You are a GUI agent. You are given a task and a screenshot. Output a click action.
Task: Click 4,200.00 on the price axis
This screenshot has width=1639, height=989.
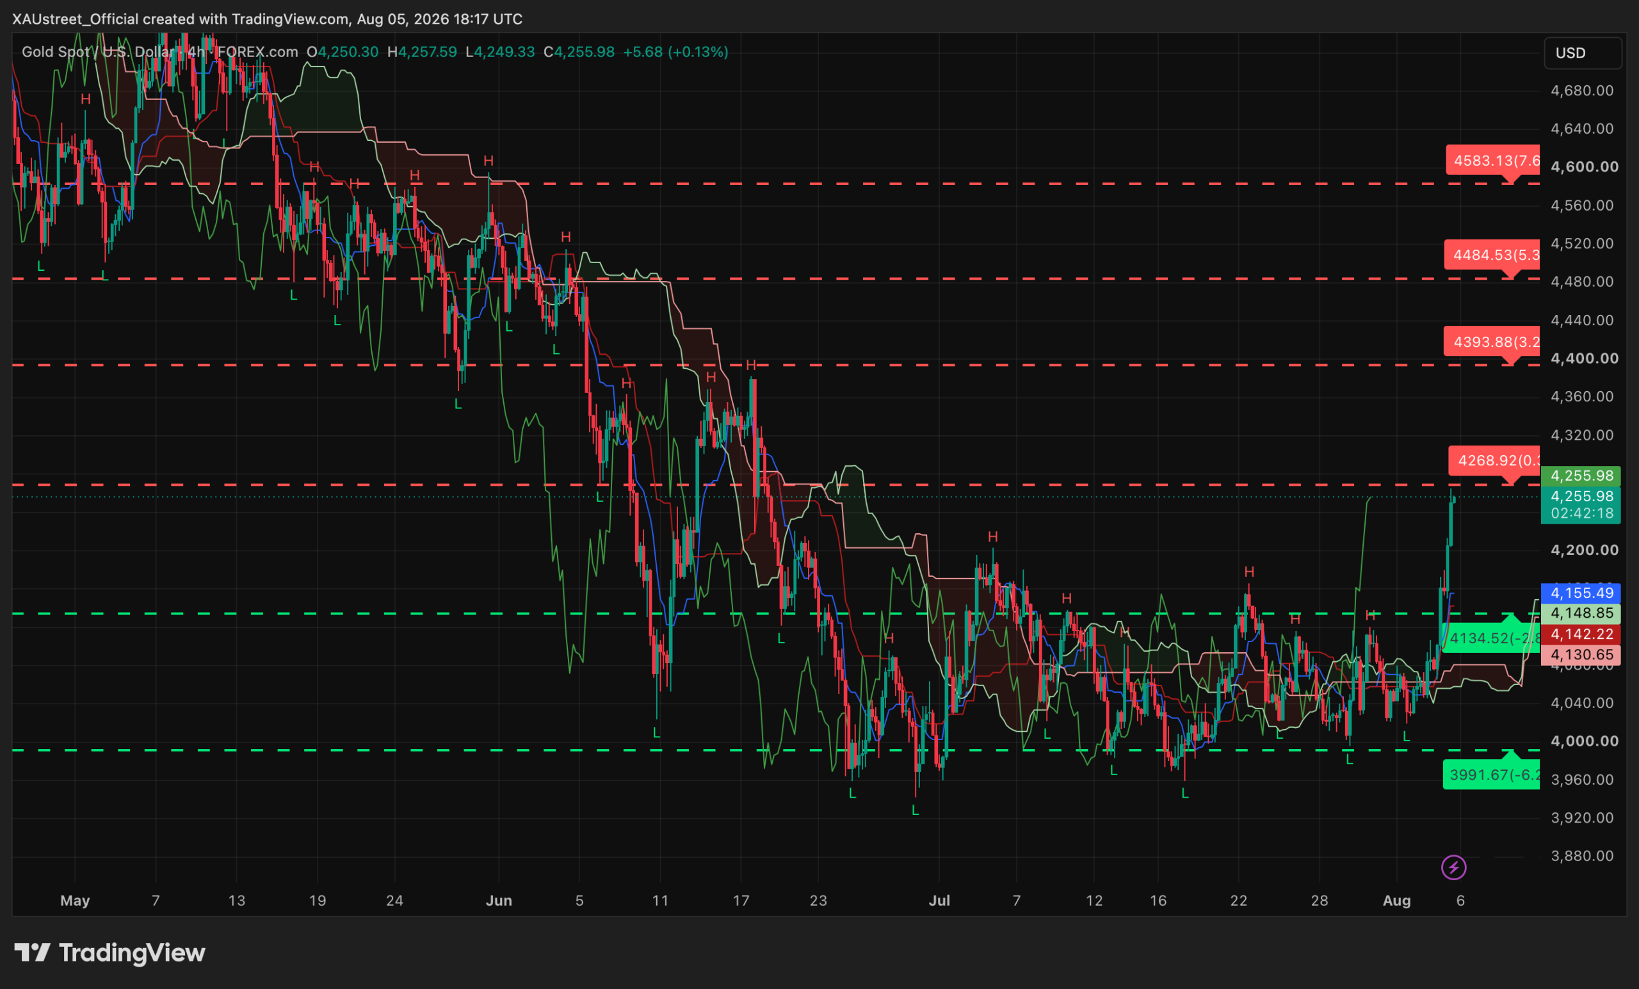pos(1585,550)
